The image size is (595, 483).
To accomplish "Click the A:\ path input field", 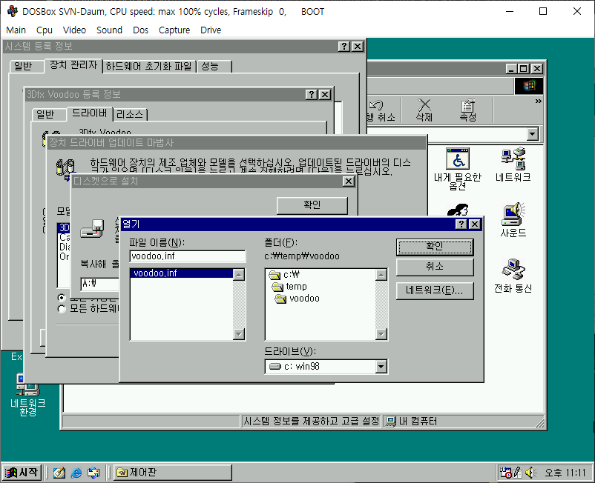I will 100,284.
